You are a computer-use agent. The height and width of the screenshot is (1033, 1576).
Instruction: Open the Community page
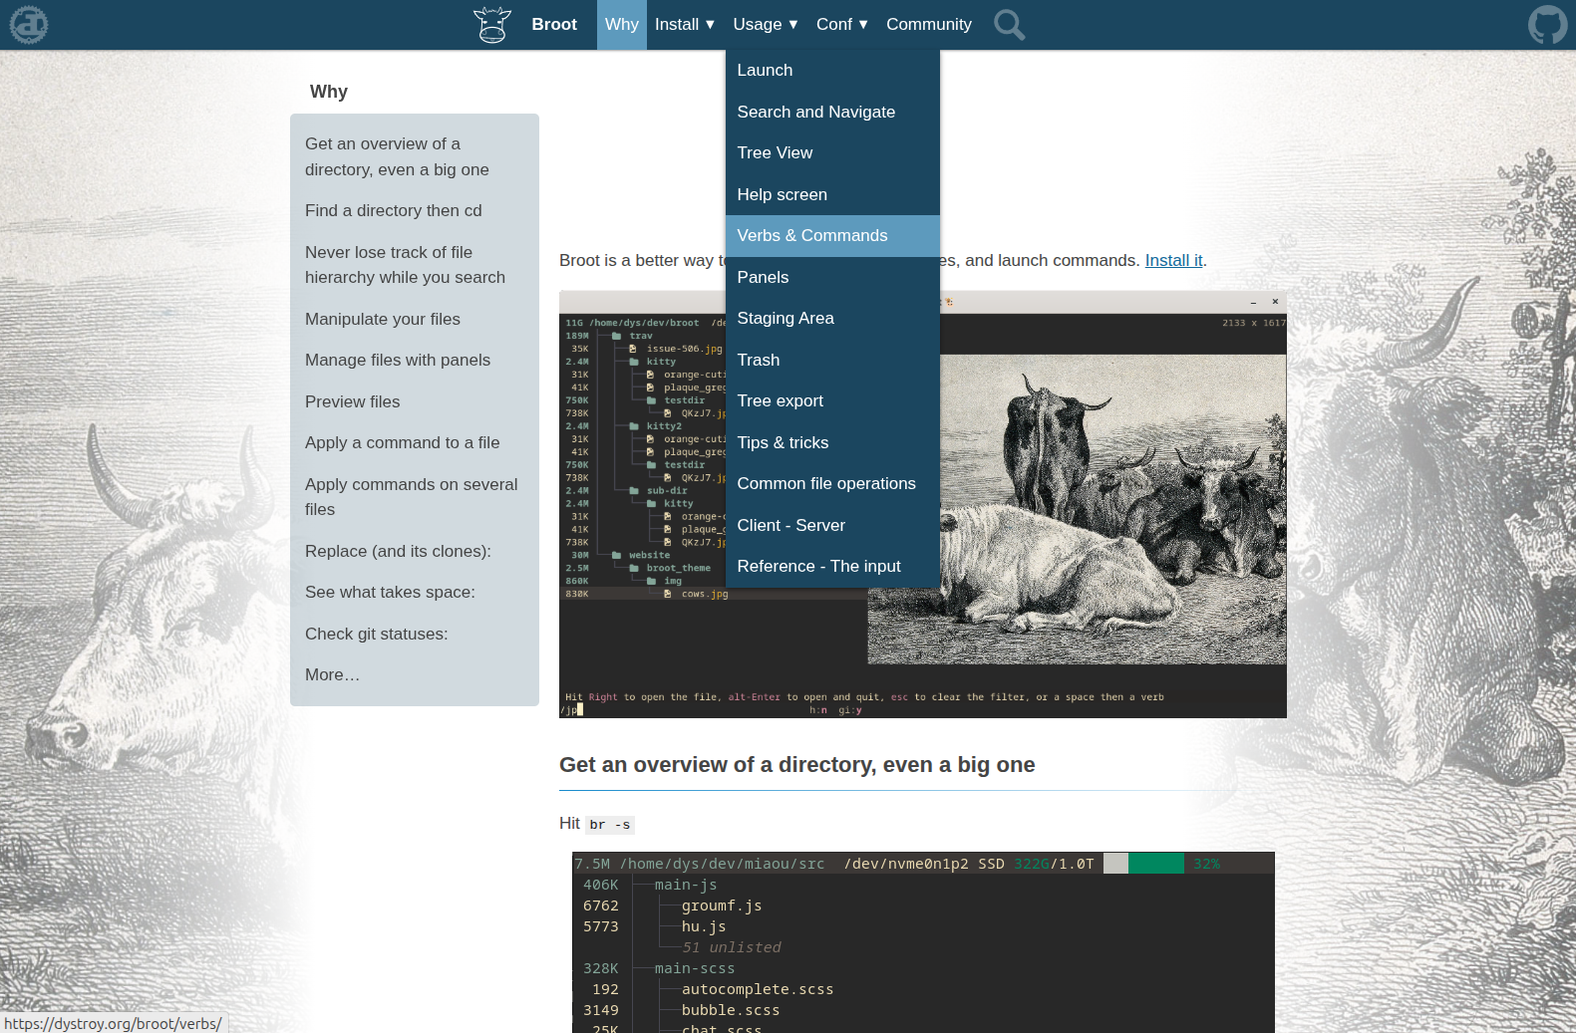[x=929, y=25]
